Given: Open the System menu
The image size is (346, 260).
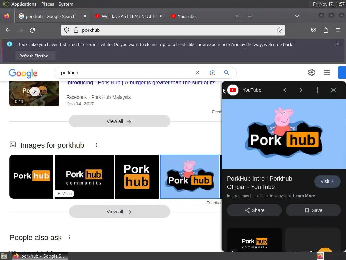Looking at the screenshot, I should (66, 4).
